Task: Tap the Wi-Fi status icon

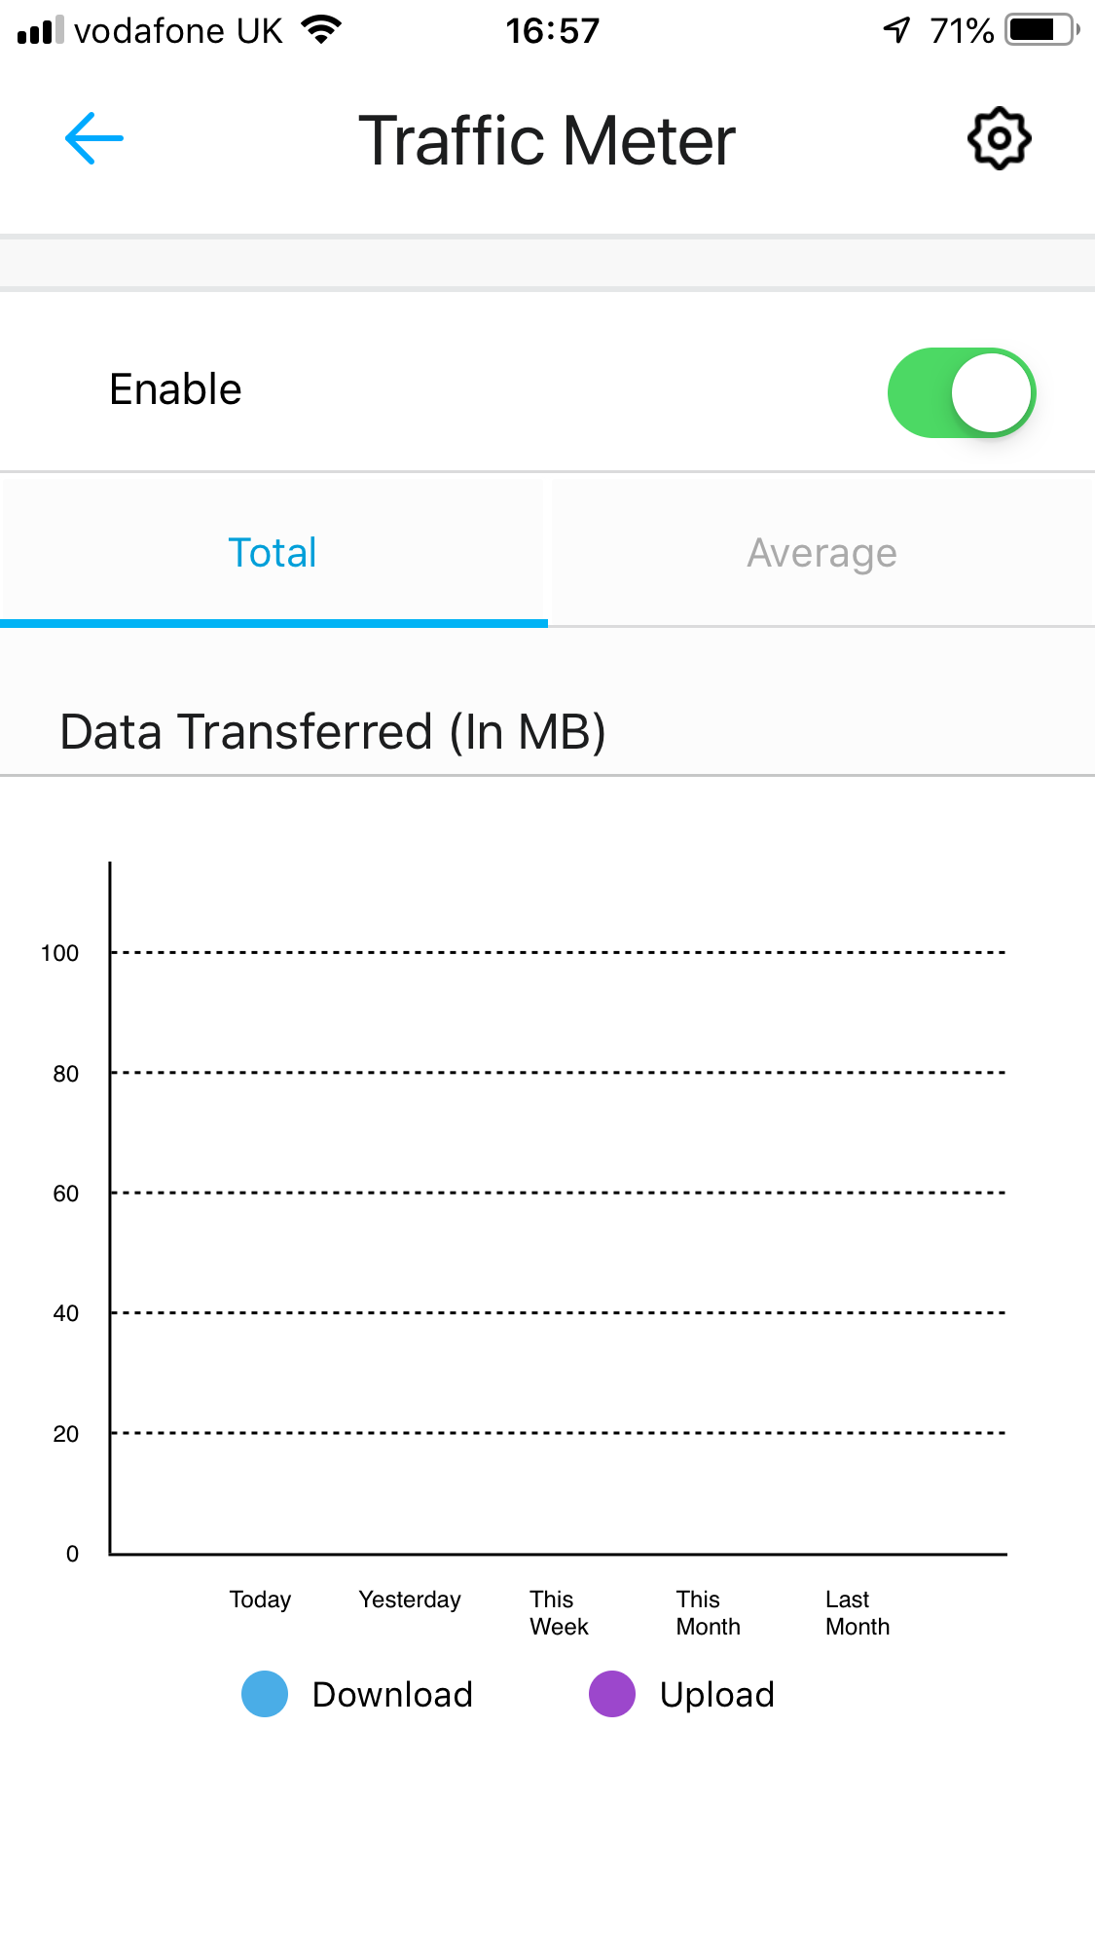Action: (x=321, y=30)
